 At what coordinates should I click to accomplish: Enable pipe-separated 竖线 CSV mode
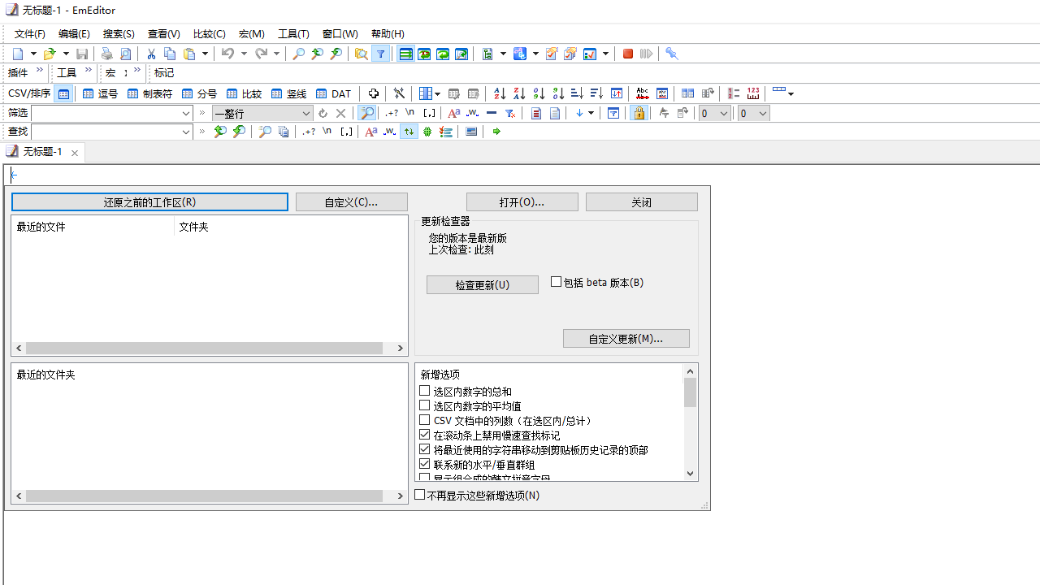pyautogui.click(x=288, y=93)
